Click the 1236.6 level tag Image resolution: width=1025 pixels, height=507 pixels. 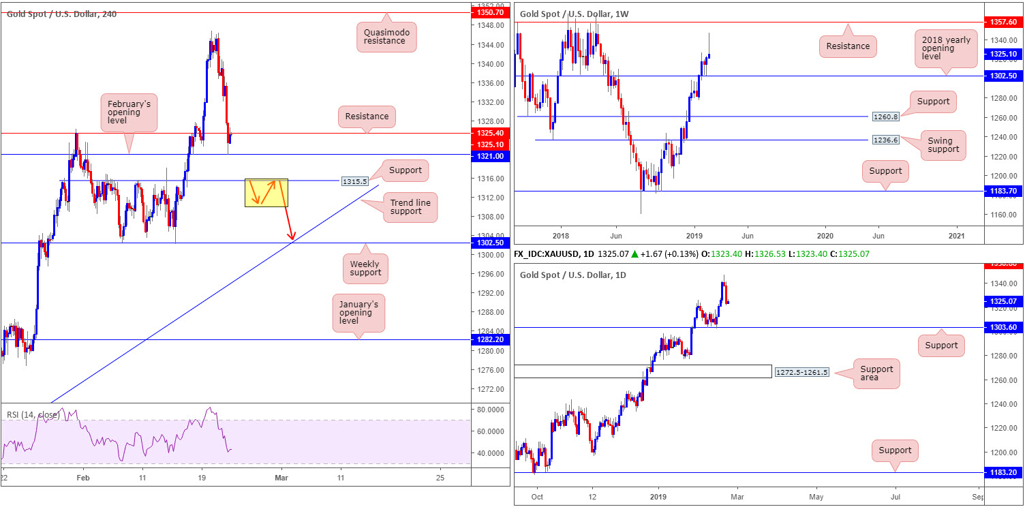coord(886,140)
